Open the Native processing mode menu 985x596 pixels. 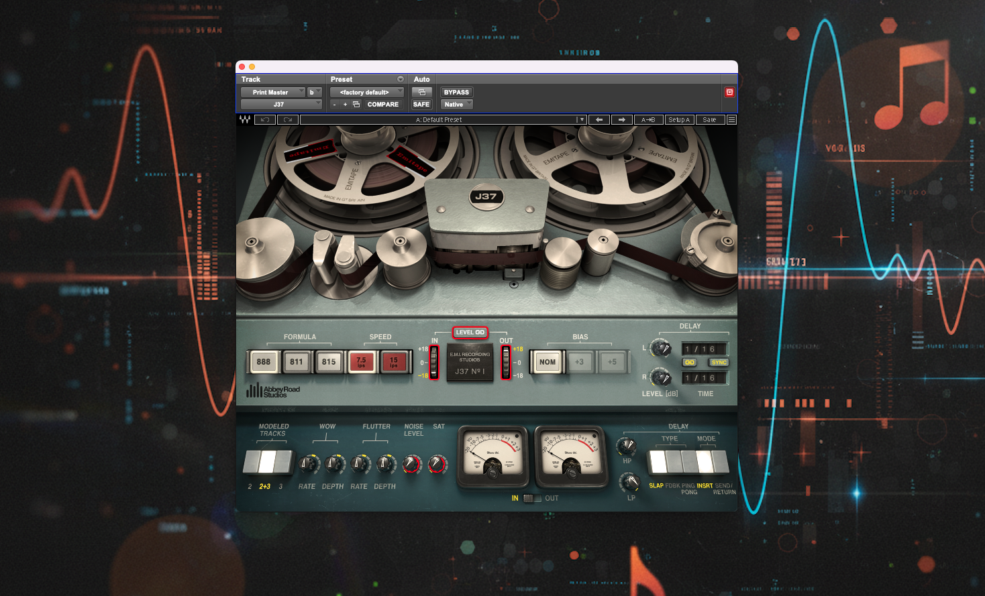point(456,104)
